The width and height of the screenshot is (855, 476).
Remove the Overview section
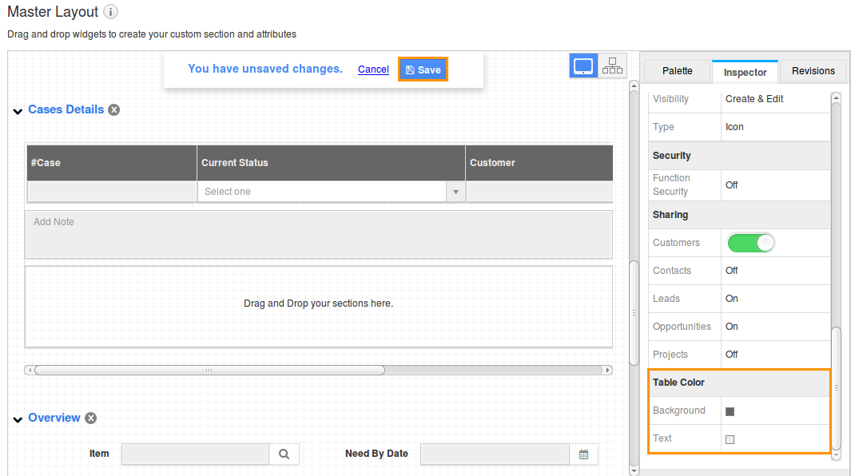[x=90, y=418]
